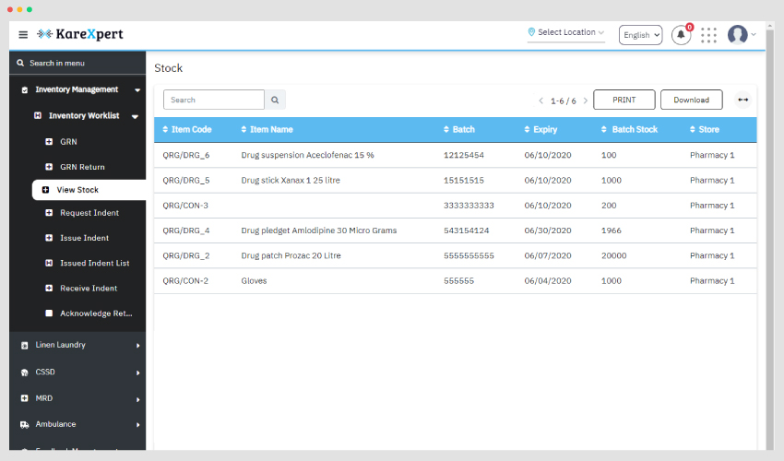This screenshot has height=461, width=784.
Task: Open Request Indent menu item
Action: 89,213
